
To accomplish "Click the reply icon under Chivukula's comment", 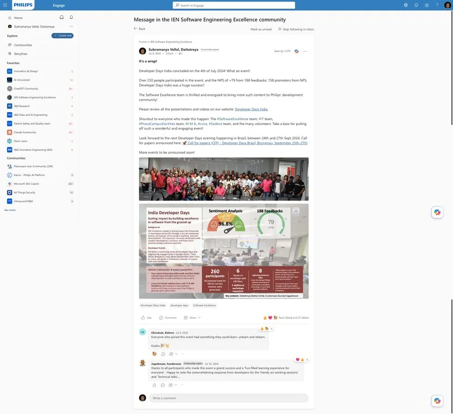I will (x=163, y=354).
